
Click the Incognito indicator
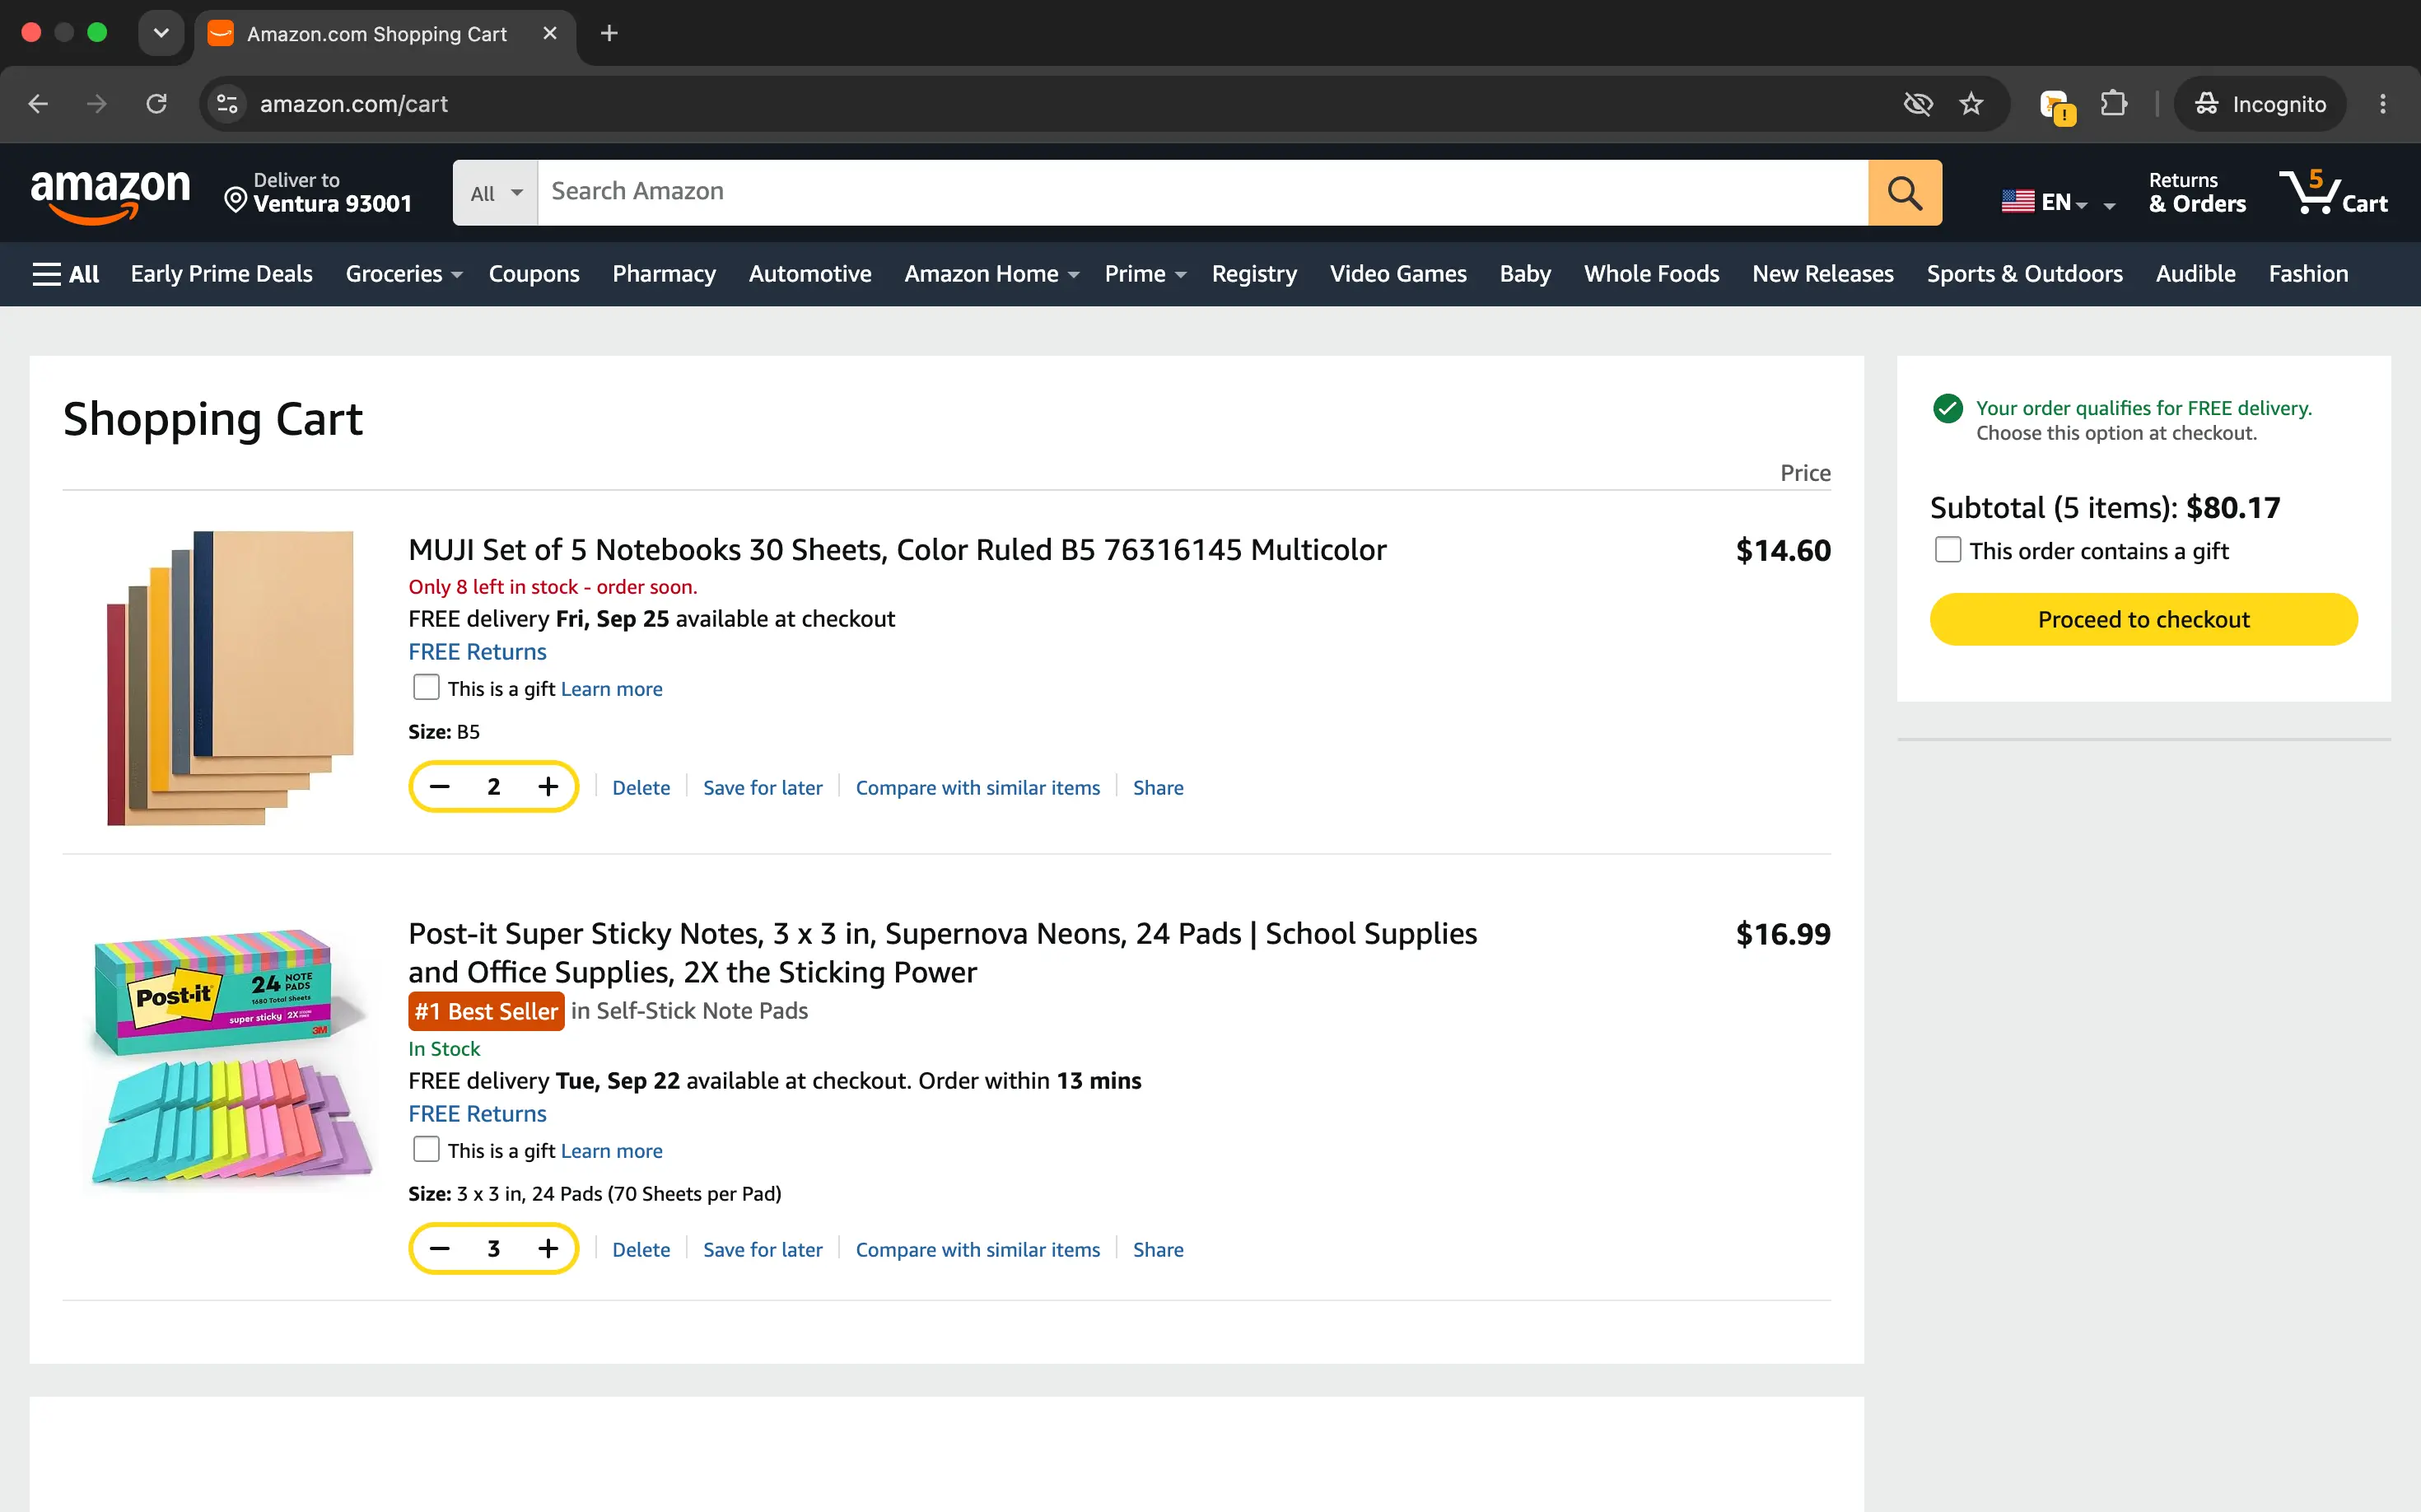[x=2260, y=104]
